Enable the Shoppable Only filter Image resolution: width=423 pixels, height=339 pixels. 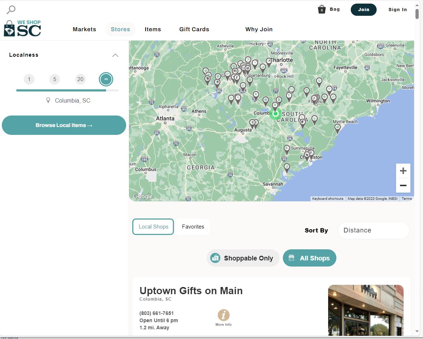pyautogui.click(x=243, y=258)
